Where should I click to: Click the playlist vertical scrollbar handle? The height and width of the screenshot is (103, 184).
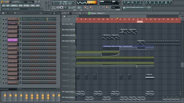182,65
